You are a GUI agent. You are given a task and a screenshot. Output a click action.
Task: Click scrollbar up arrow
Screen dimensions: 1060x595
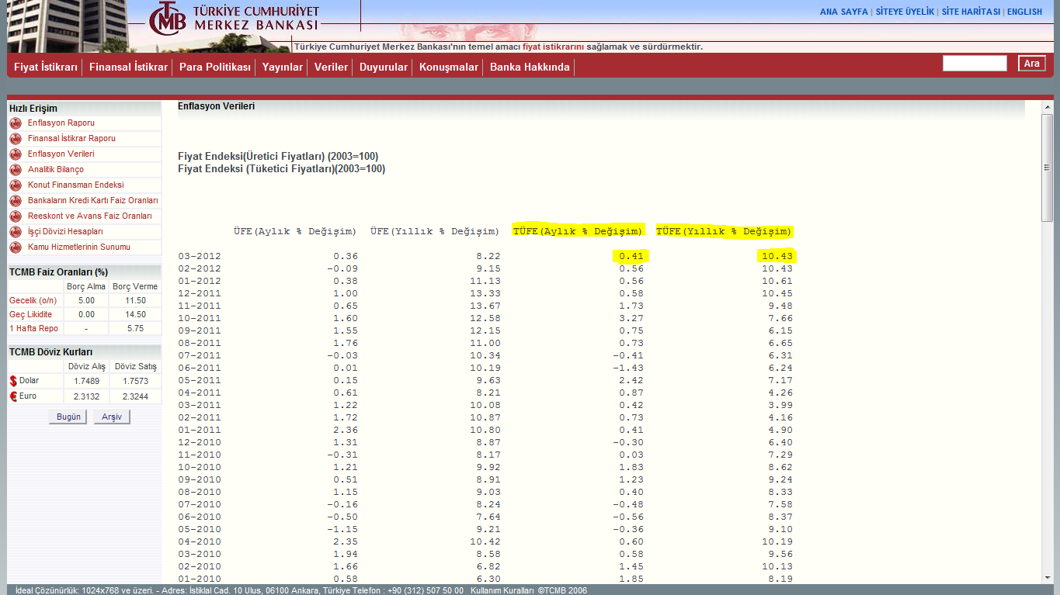pyautogui.click(x=1047, y=107)
